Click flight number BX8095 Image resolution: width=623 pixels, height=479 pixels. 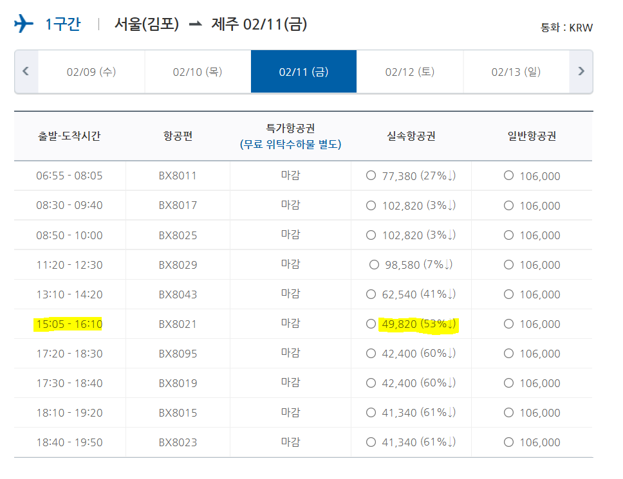pyautogui.click(x=178, y=354)
